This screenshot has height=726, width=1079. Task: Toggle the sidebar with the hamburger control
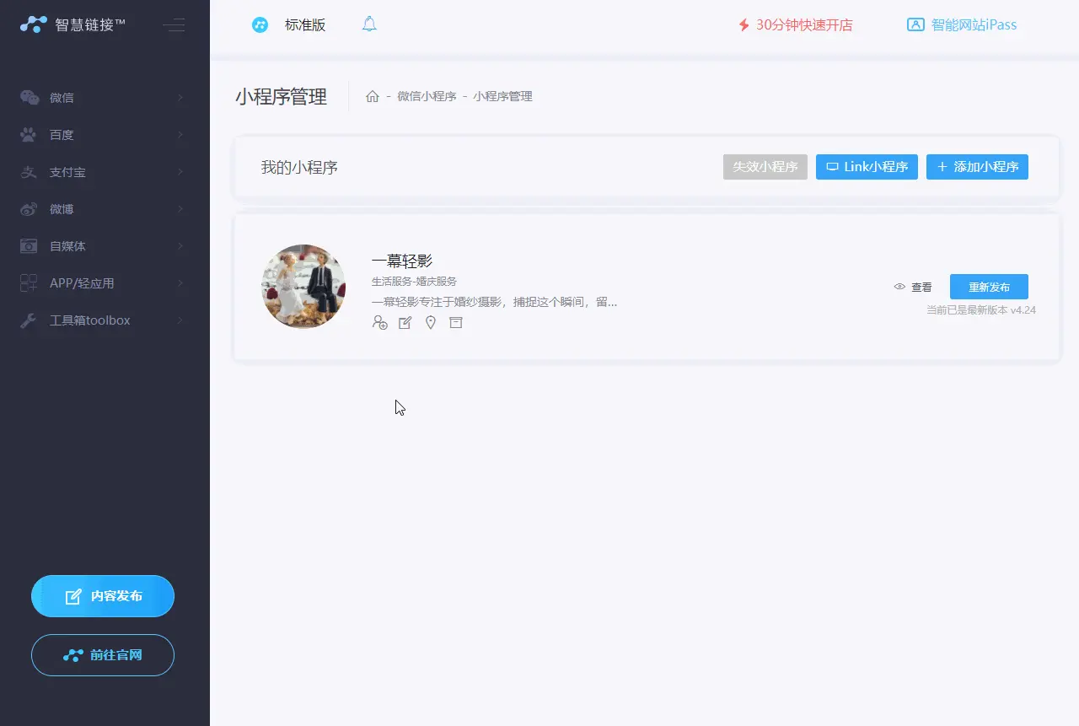(x=174, y=25)
